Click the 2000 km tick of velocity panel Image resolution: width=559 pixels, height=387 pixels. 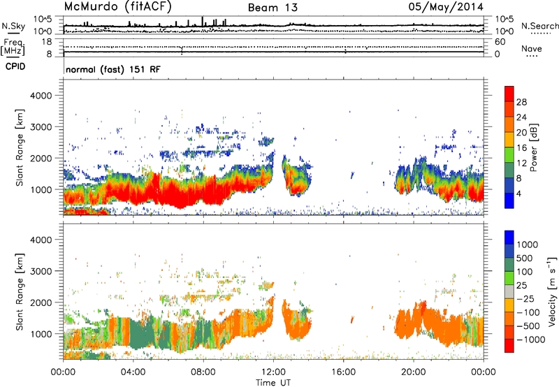tap(41, 302)
